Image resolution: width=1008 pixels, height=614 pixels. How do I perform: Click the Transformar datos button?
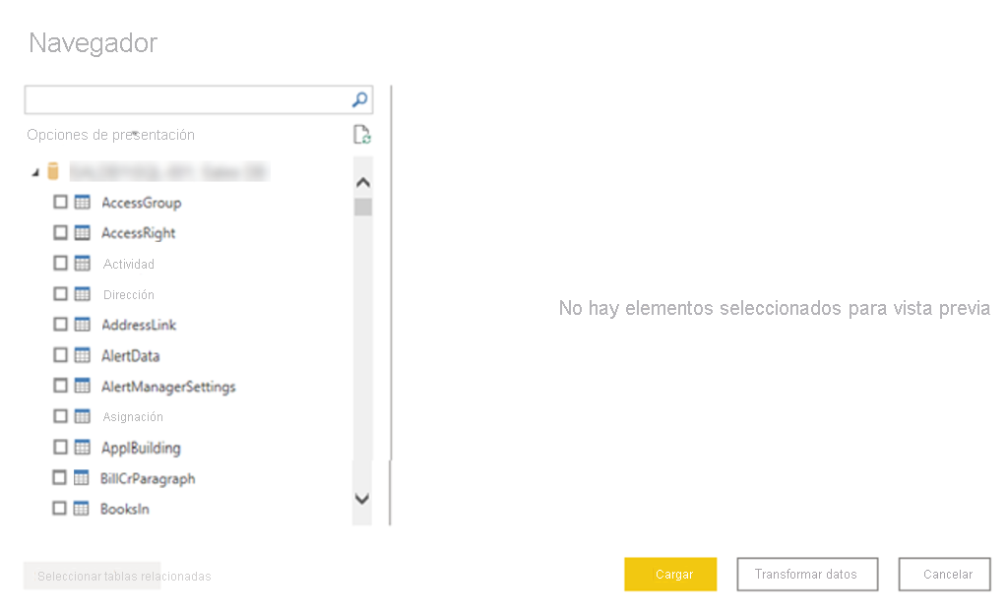coord(807,575)
